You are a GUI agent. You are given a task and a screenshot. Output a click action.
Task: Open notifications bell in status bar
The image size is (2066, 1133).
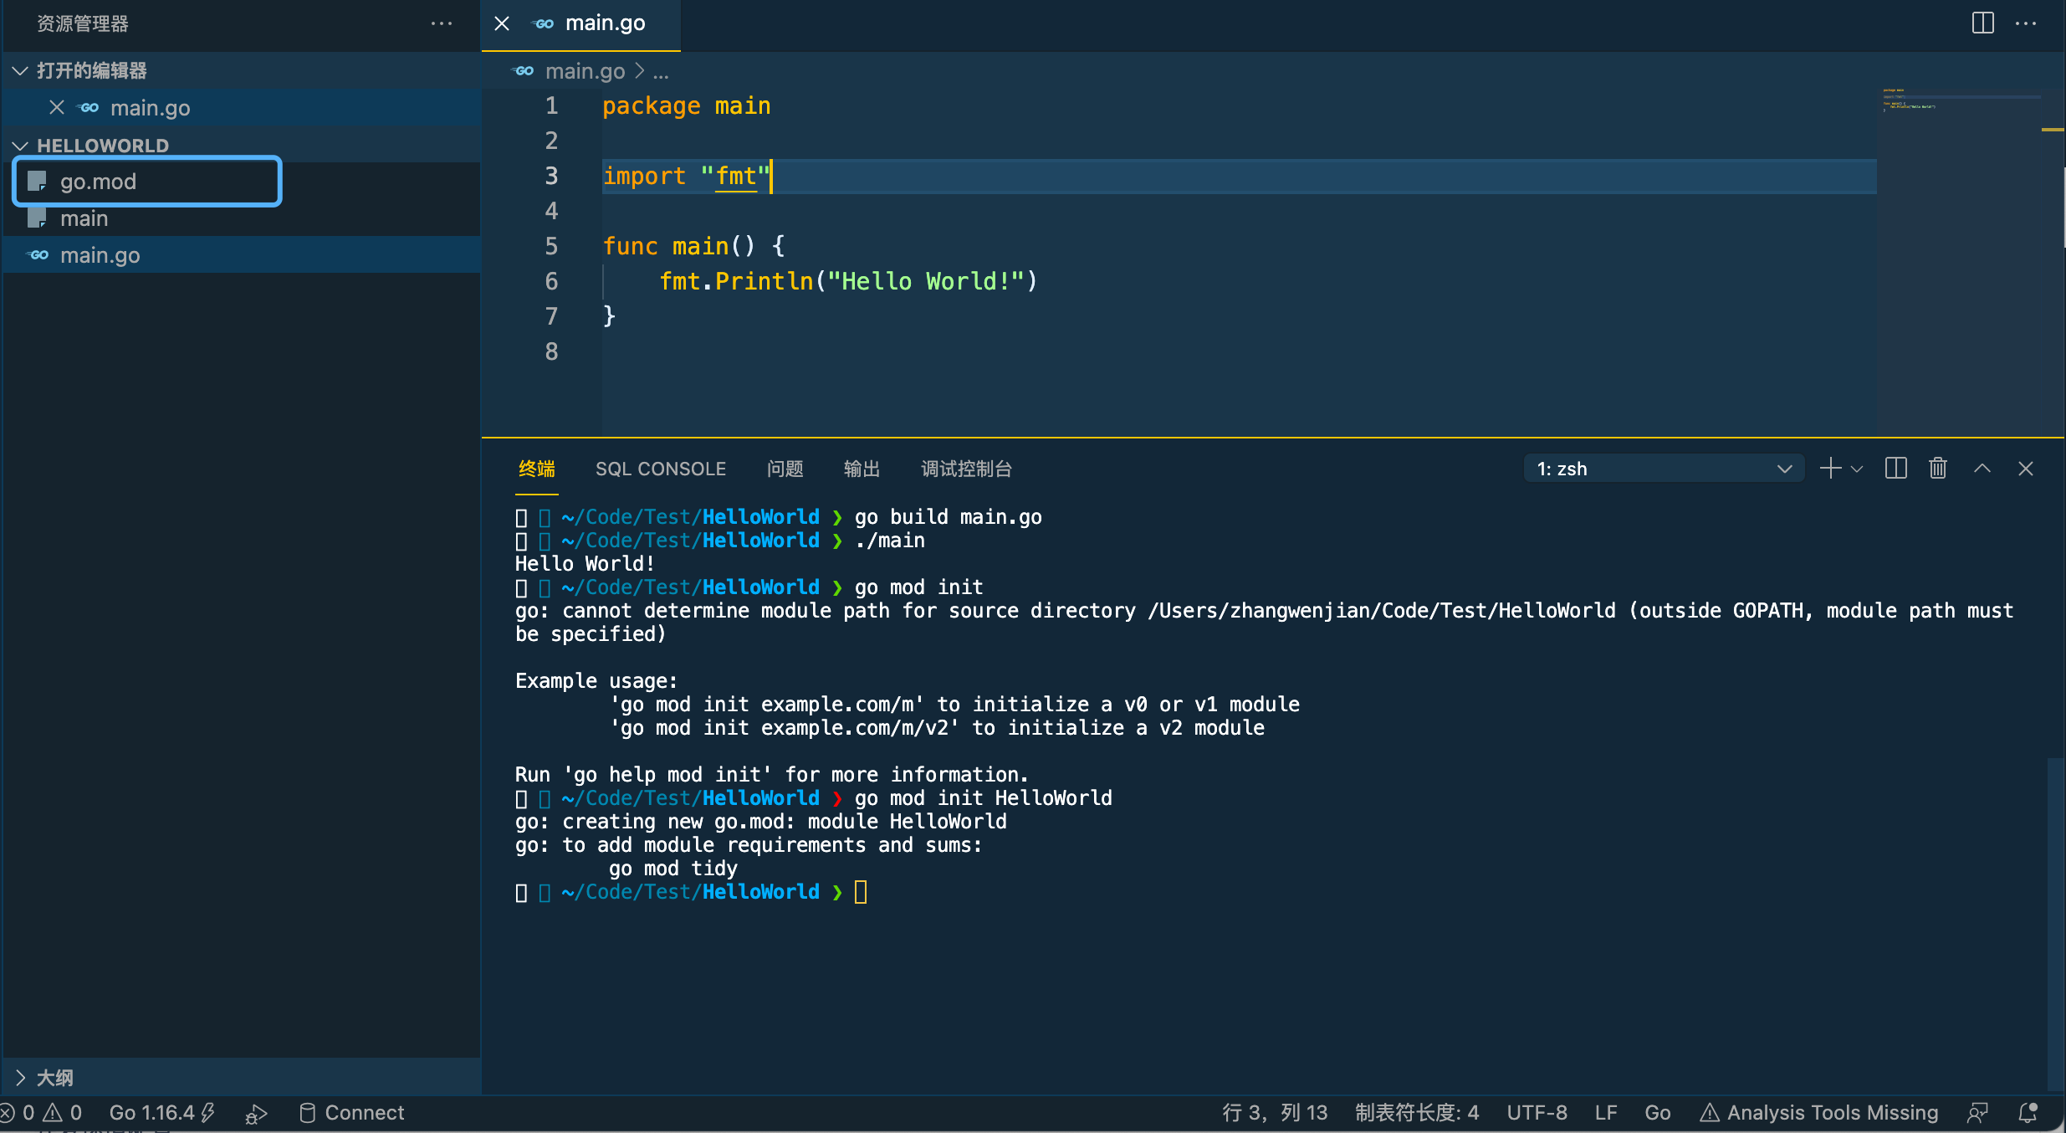pos(2028,1113)
